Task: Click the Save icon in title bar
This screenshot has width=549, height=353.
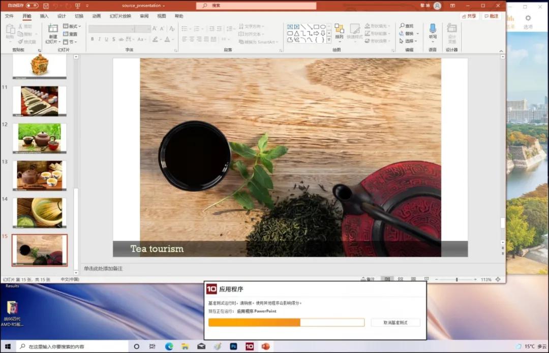Action: click(46, 6)
